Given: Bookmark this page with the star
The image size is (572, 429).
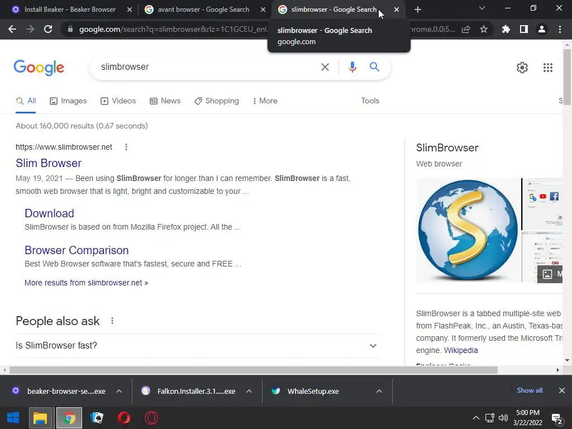Looking at the screenshot, I should click(484, 29).
